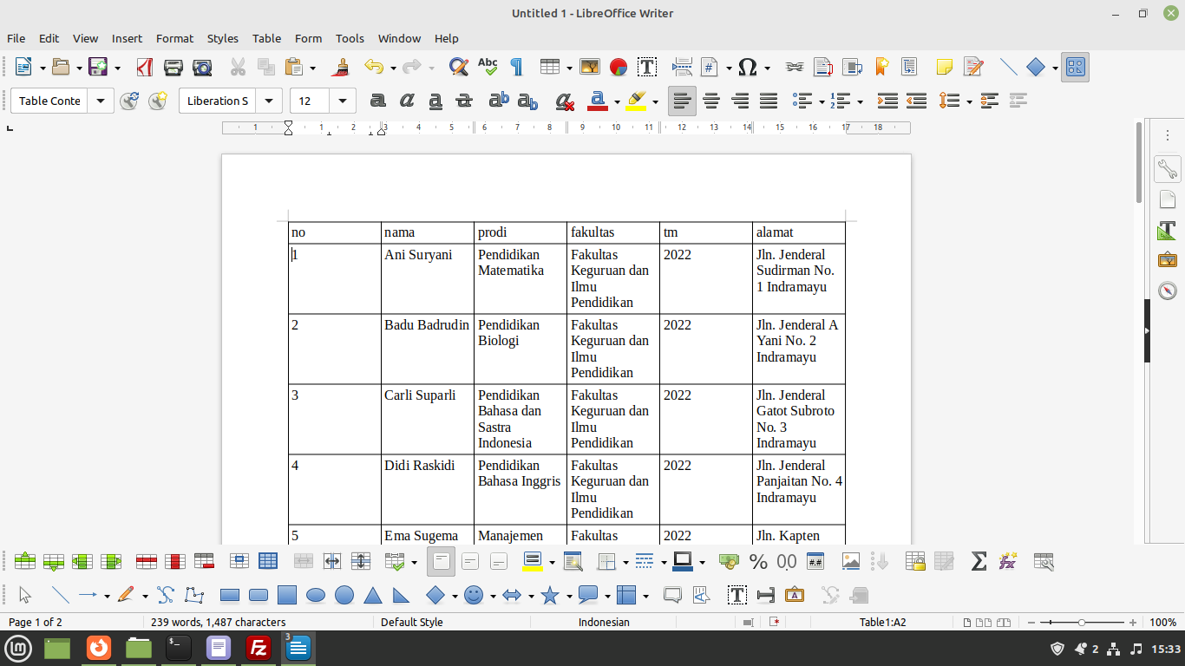The height and width of the screenshot is (666, 1185).
Task: Apply percent number format
Action: point(758,561)
